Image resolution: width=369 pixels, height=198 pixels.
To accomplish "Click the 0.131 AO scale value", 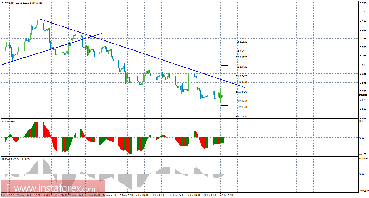I will coord(363,121).
